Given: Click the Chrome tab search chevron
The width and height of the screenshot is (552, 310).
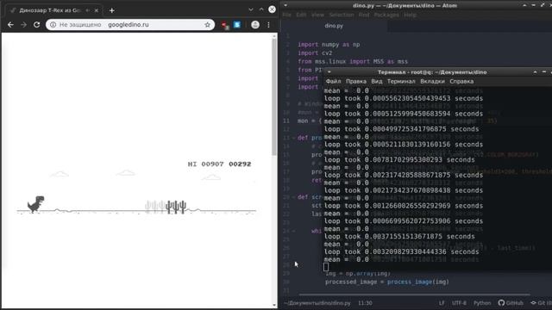Looking at the screenshot, I should 251,9.
